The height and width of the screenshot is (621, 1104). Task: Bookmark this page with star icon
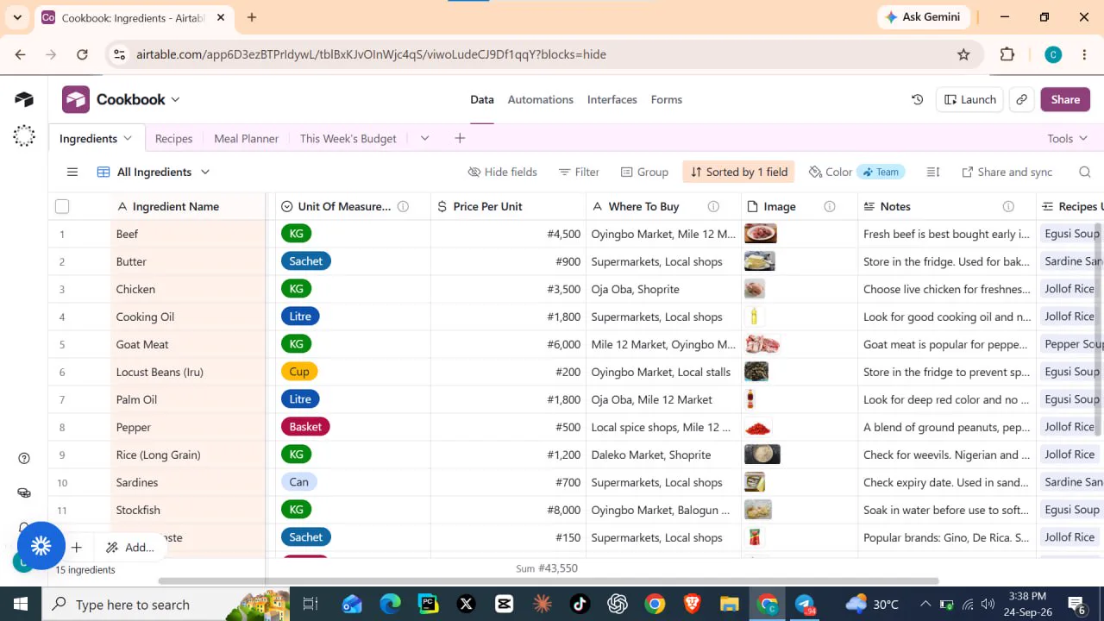[963, 54]
